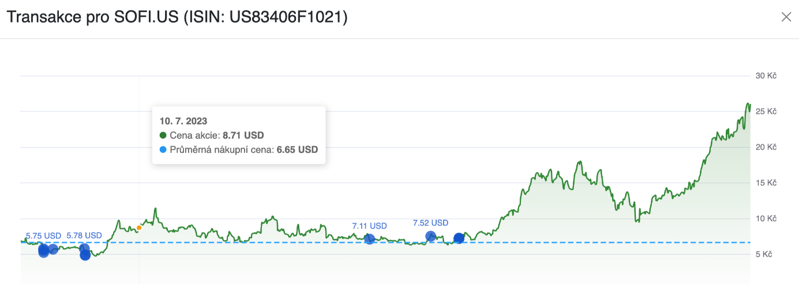
Task: Close the SOFI.US transactions dialog
Action: (x=786, y=17)
